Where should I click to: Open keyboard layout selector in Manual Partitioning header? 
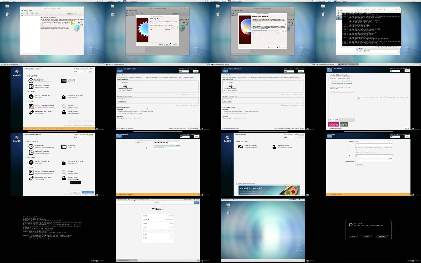click(x=395, y=71)
